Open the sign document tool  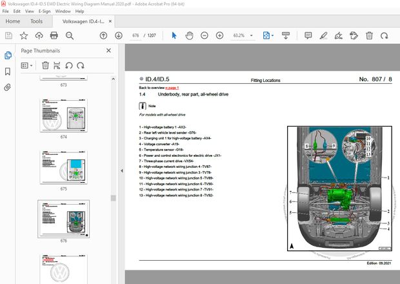point(339,35)
